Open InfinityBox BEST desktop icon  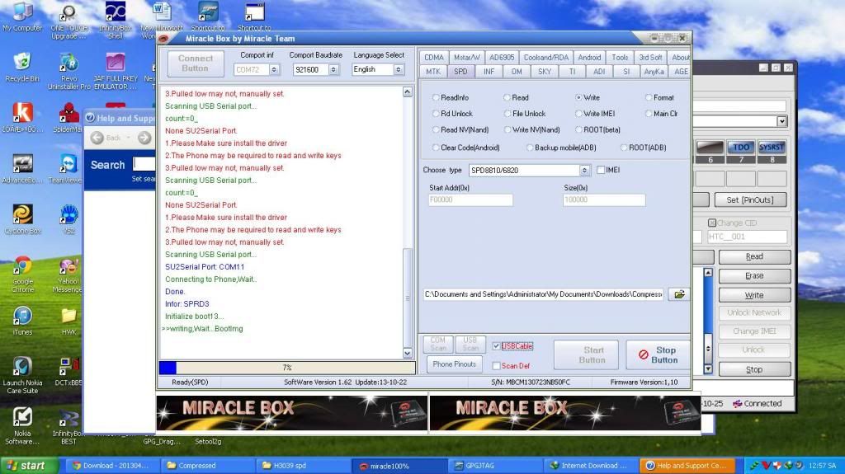point(68,426)
